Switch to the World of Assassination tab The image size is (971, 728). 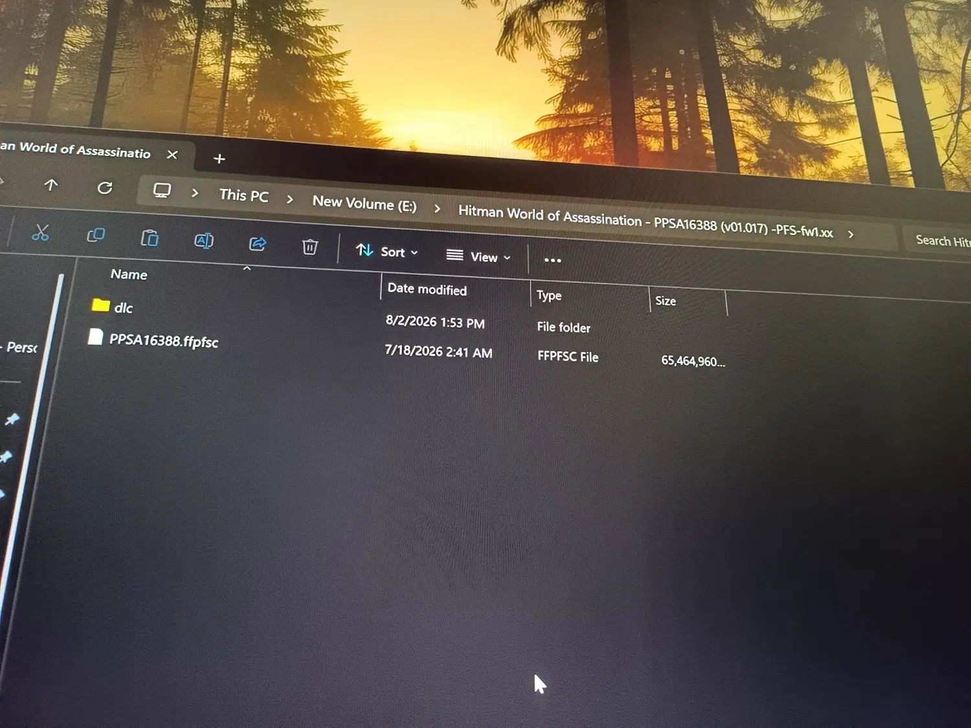pos(76,150)
